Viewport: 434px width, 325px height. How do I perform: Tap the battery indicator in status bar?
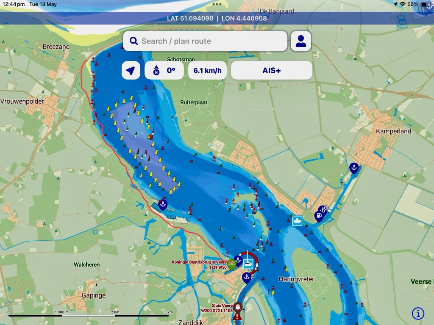point(425,4)
